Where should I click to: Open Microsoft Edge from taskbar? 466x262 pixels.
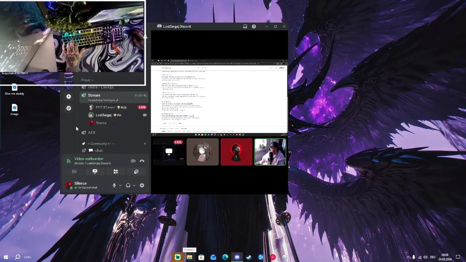[225, 257]
